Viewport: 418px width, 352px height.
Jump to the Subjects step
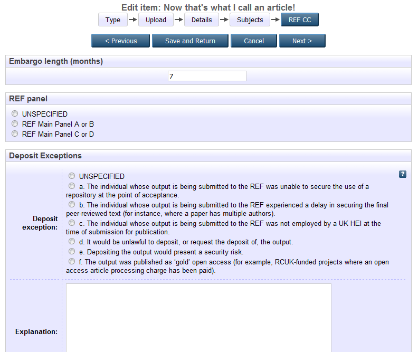coord(250,20)
